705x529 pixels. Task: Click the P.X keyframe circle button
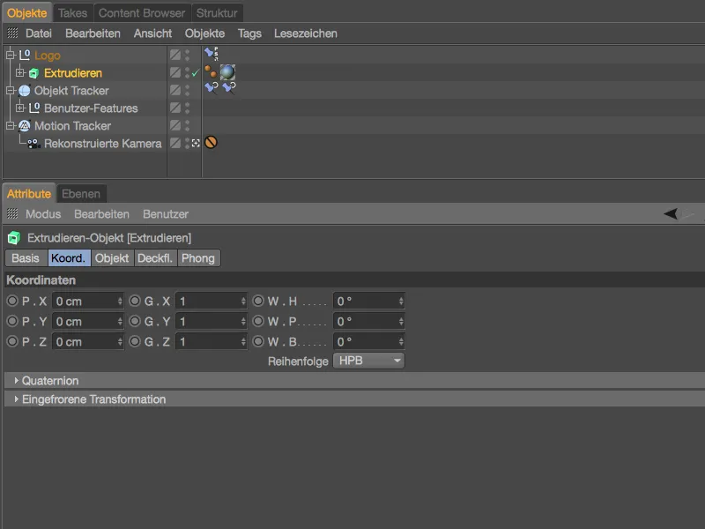[12, 301]
